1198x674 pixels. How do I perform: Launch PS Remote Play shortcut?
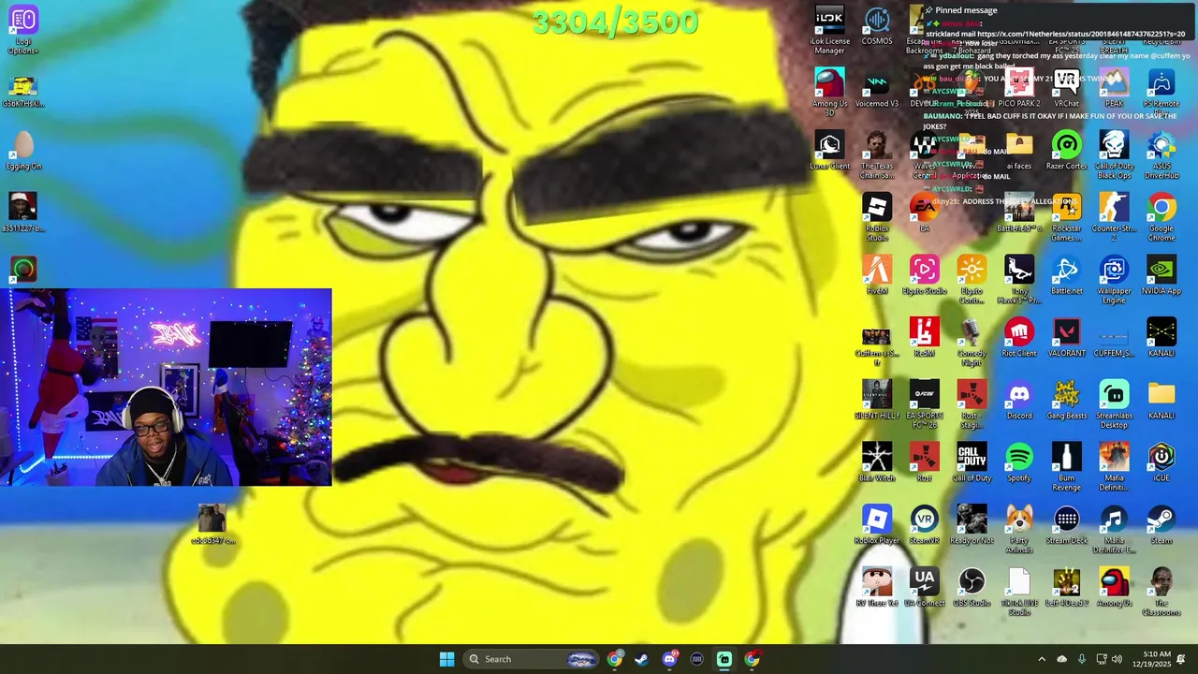coord(1161,92)
